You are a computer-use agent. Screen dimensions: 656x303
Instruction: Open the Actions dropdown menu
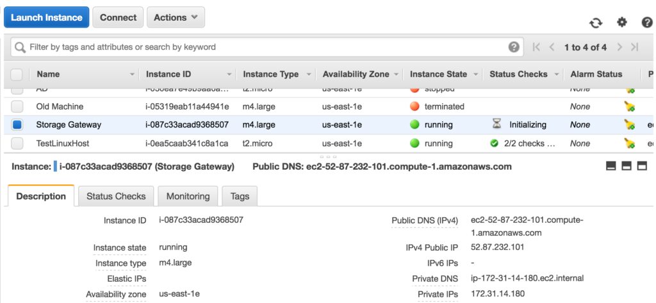pos(176,18)
